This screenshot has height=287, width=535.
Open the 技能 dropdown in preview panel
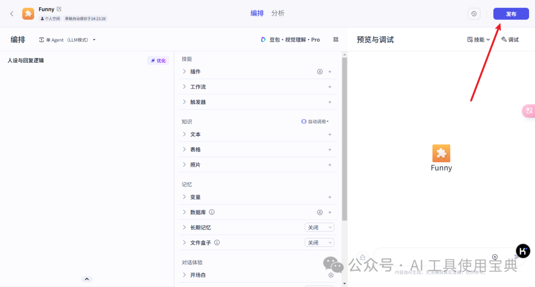point(479,40)
